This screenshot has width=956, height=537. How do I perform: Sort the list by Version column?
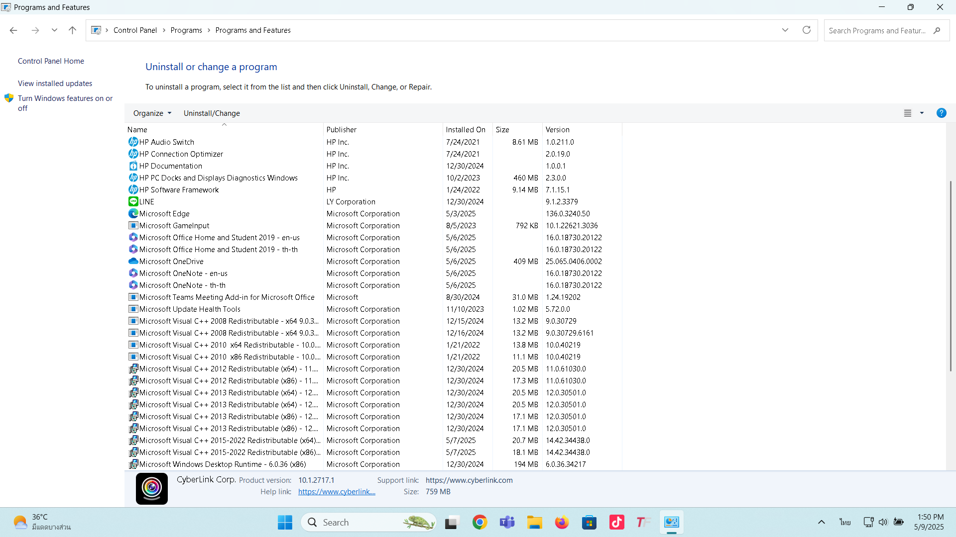point(582,130)
